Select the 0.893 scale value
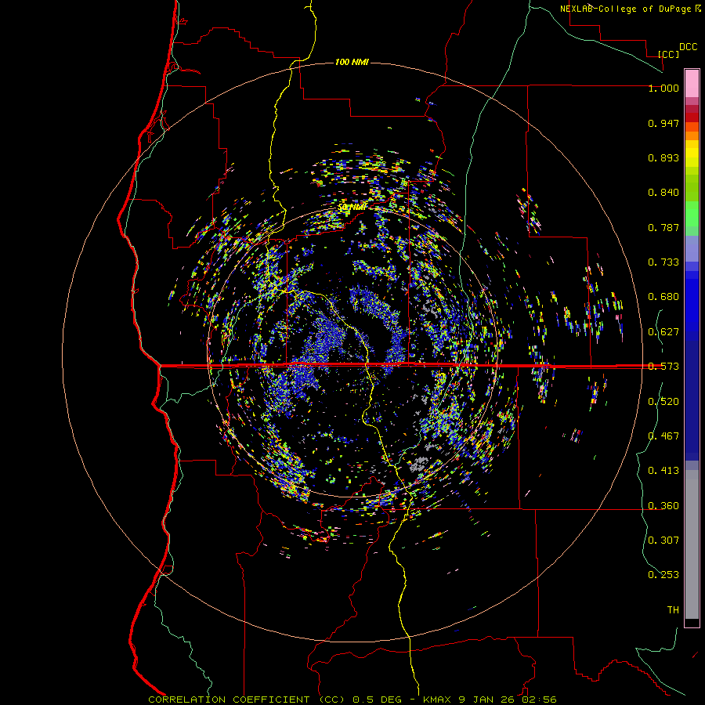The width and height of the screenshot is (705, 705). coord(663,157)
